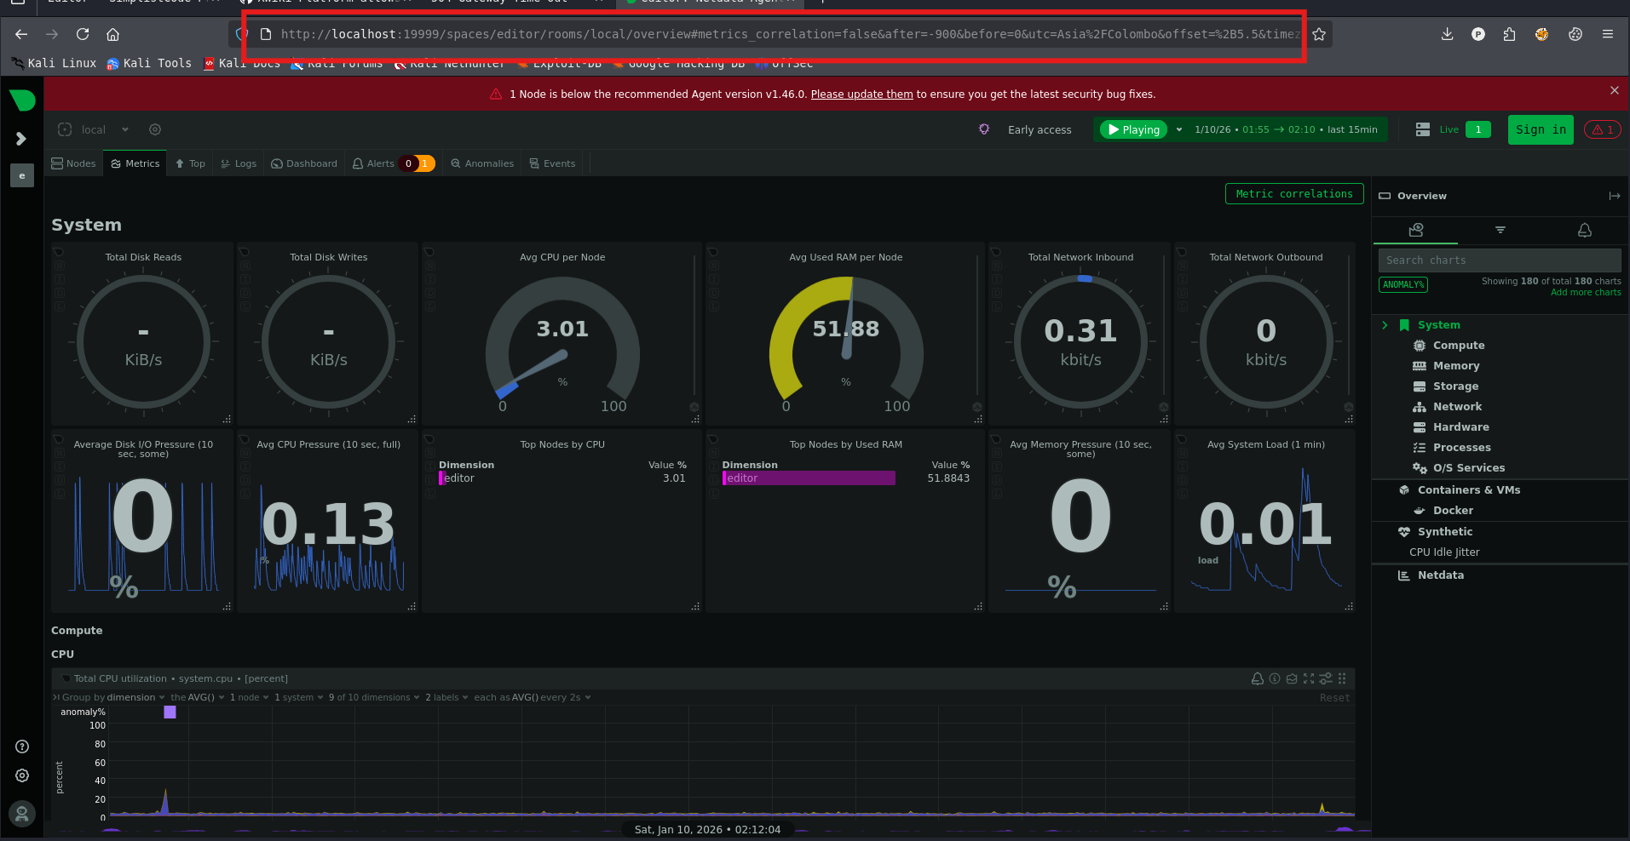The image size is (1630, 841).
Task: Open the settings gear in left sidebar
Action: (x=22, y=775)
